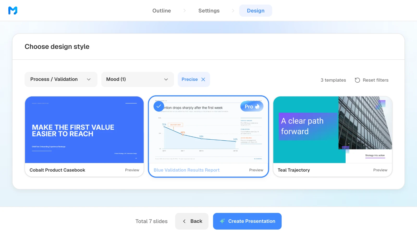The height and width of the screenshot is (234, 417).
Task: Click the Reset filters circular arrow icon
Action: [357, 80]
